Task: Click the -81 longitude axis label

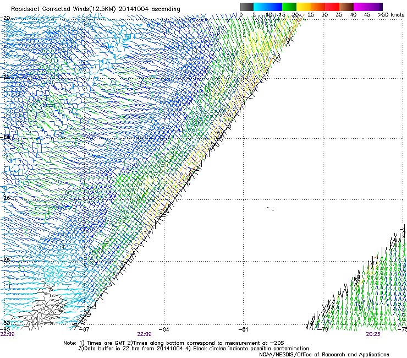Action: [244, 329]
